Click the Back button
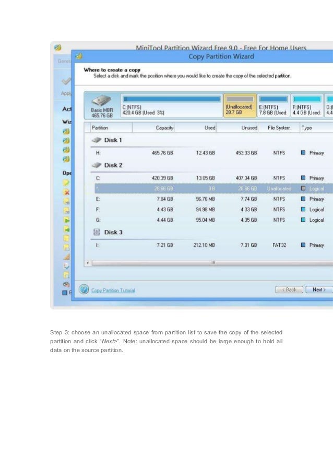The width and height of the screenshot is (333, 471). (x=289, y=289)
